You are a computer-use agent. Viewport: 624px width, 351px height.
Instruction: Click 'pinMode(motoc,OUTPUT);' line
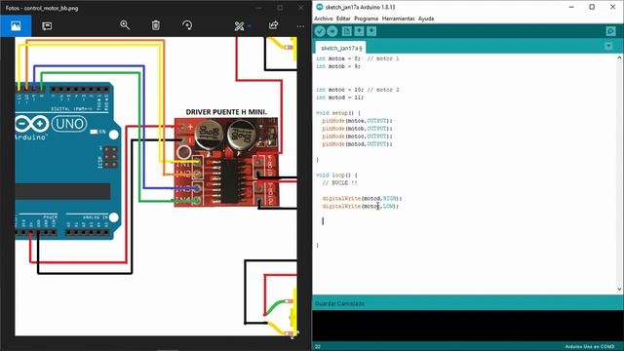click(x=358, y=136)
